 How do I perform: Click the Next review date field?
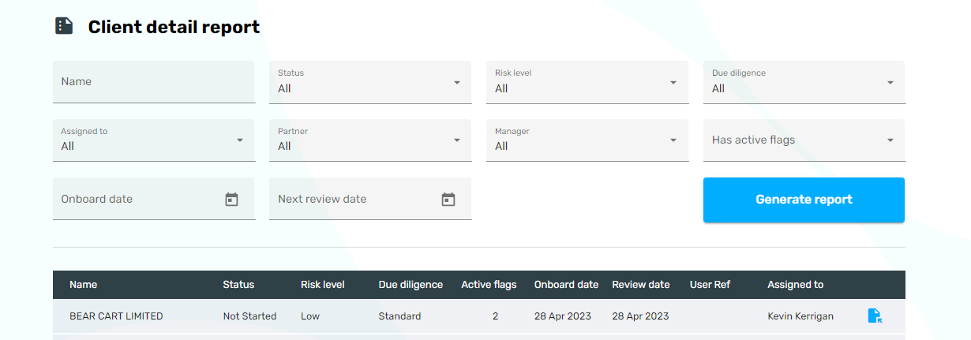[370, 199]
